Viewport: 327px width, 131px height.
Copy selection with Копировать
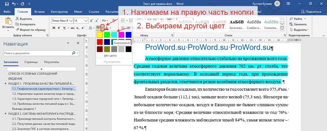coord(25,24)
